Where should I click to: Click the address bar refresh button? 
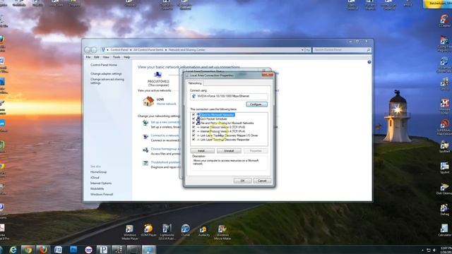click(x=308, y=50)
